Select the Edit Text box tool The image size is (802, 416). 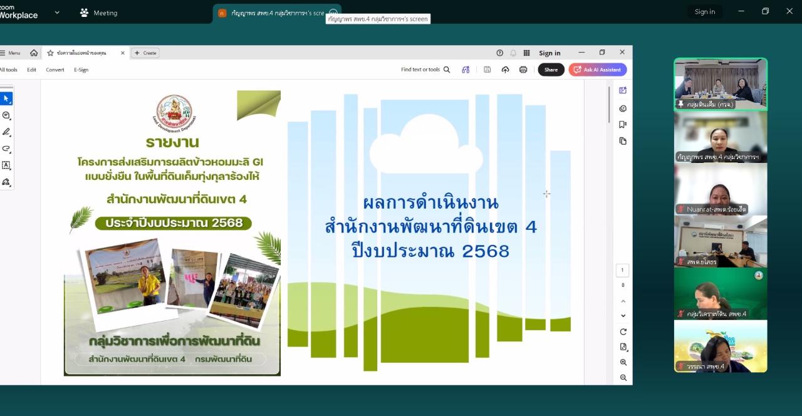7,165
